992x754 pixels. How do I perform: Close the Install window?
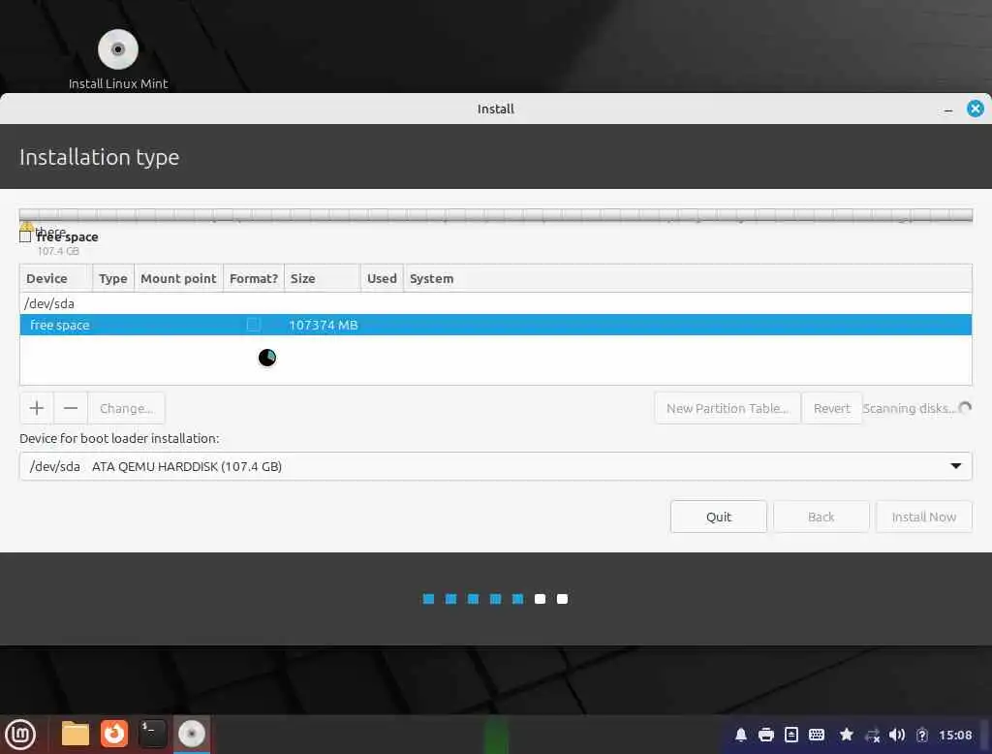pos(976,109)
